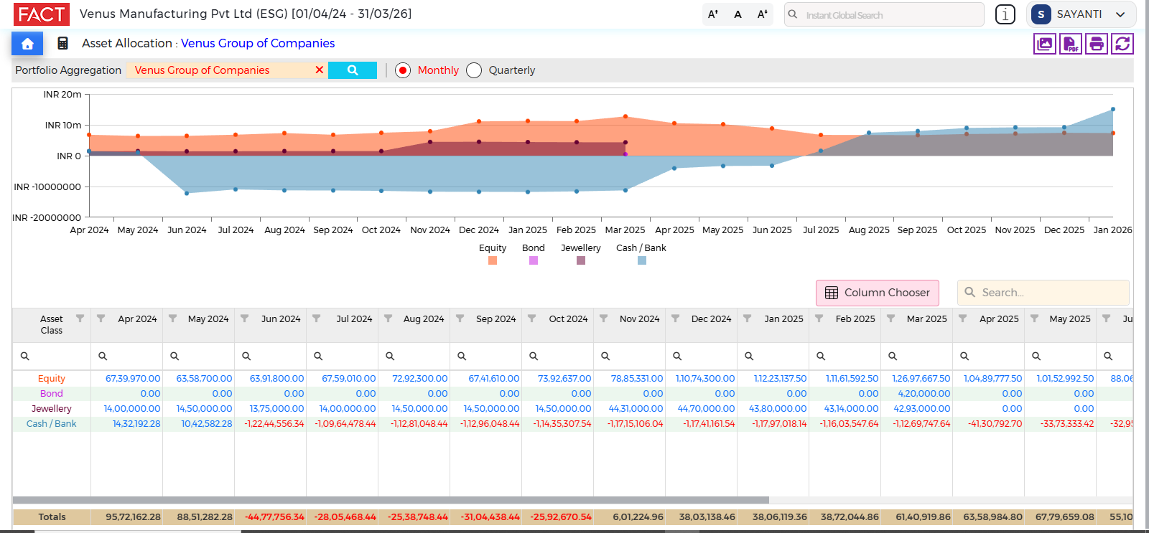Screen dimensions: 1149x533
Task: Open filter icon on May 2024 column
Action: tap(173, 319)
